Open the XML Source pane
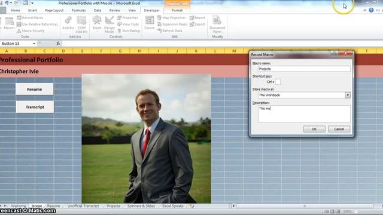Viewport: 383px width, 215px height. [149, 23]
